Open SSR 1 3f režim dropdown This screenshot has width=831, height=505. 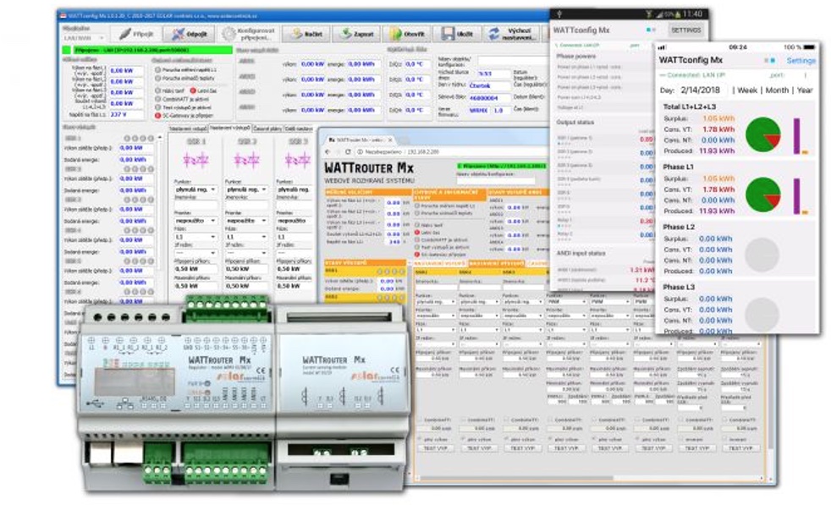[x=195, y=253]
